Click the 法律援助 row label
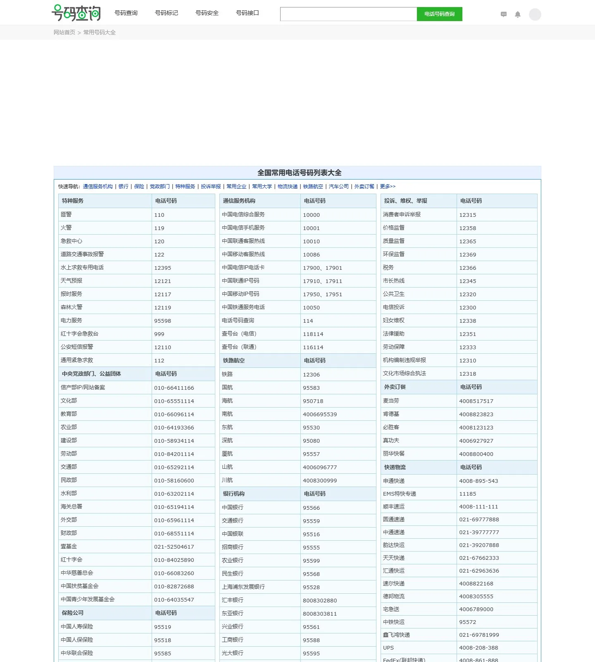Image resolution: width=595 pixels, height=662 pixels. pos(394,333)
